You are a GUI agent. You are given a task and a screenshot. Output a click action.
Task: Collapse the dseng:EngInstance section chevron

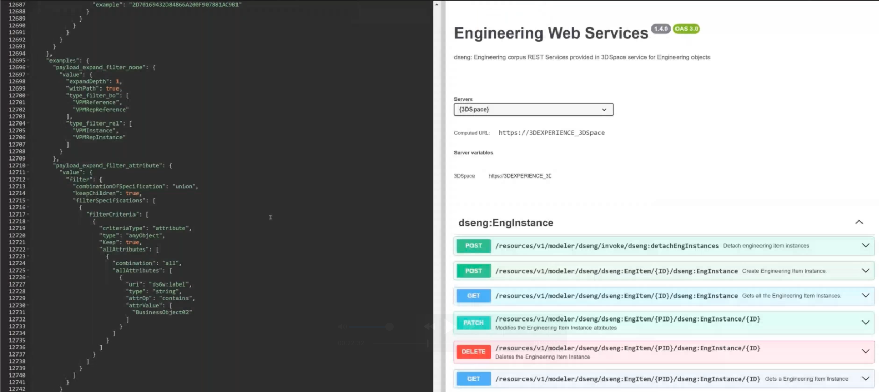859,222
